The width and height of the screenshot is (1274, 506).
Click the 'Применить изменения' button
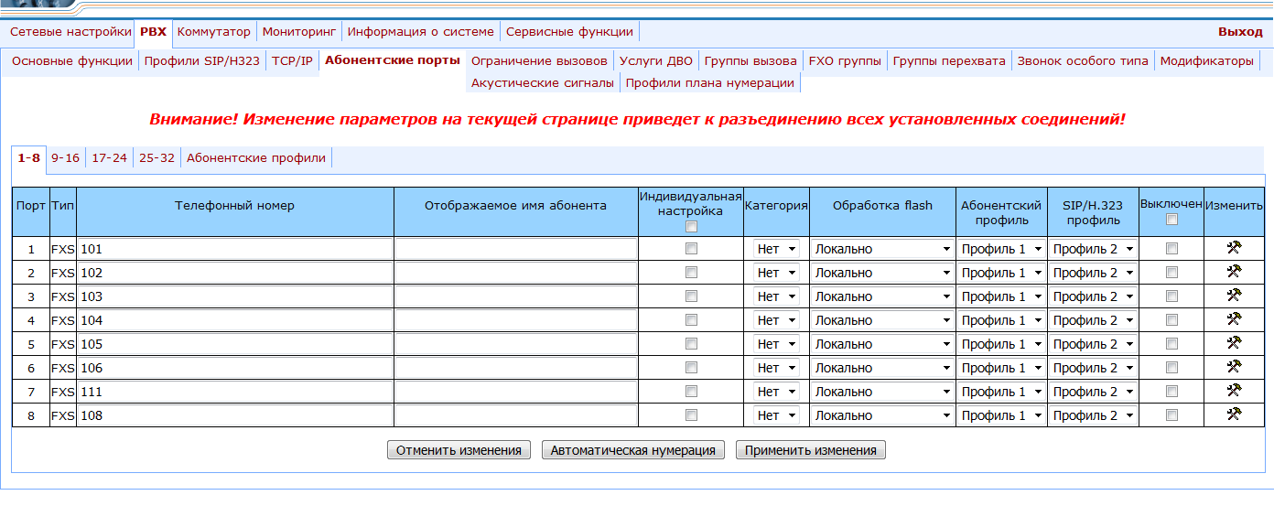(x=810, y=450)
